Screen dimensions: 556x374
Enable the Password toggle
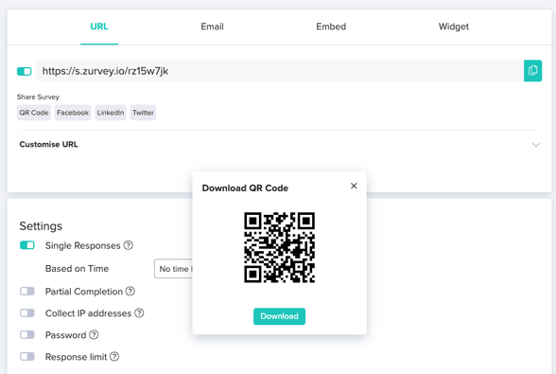pos(27,334)
